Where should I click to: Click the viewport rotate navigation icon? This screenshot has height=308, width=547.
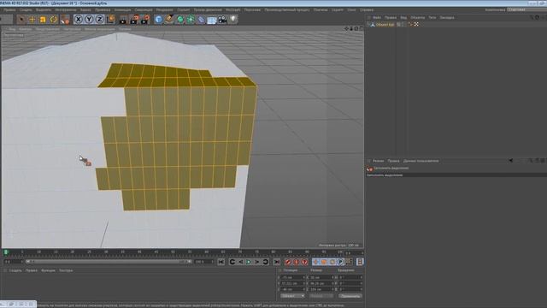click(x=356, y=28)
